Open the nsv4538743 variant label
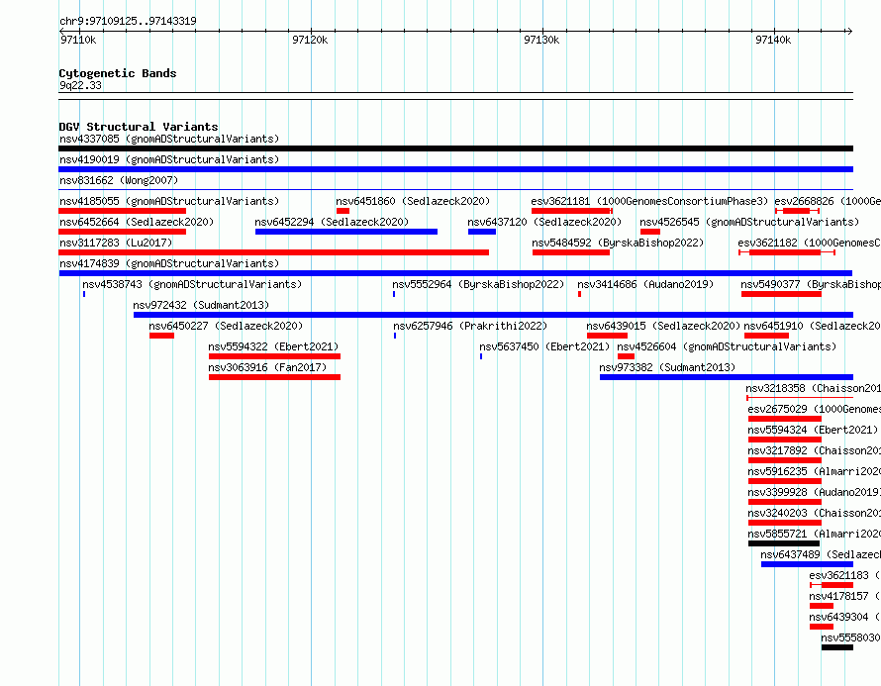The height and width of the screenshot is (686, 881). tap(192, 284)
